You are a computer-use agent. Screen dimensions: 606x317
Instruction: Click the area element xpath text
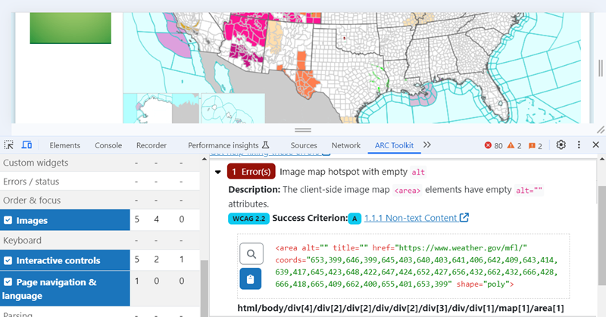pyautogui.click(x=401, y=308)
